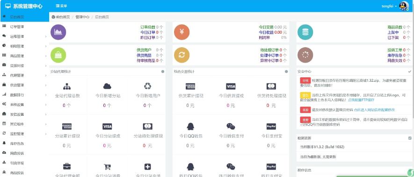
Task: Toggle the 分站代理统计 panel circle button
Action: click(x=163, y=71)
